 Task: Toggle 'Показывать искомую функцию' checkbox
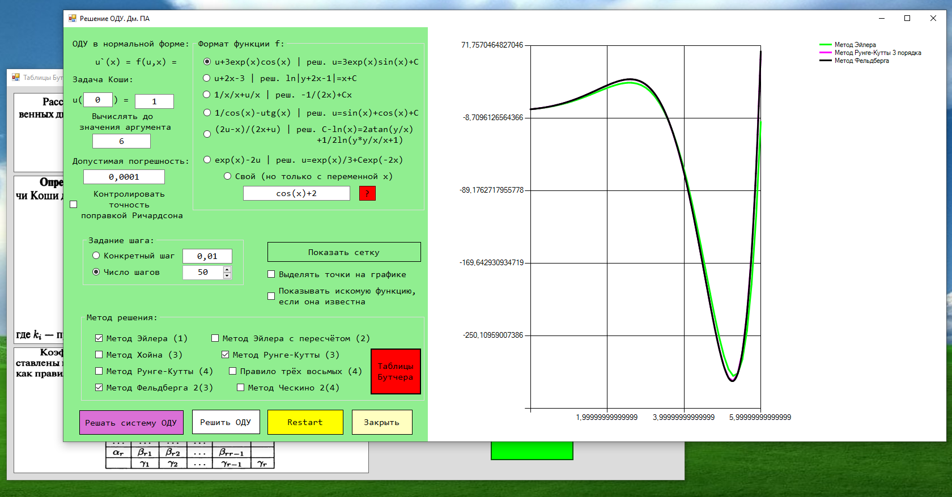pos(271,296)
